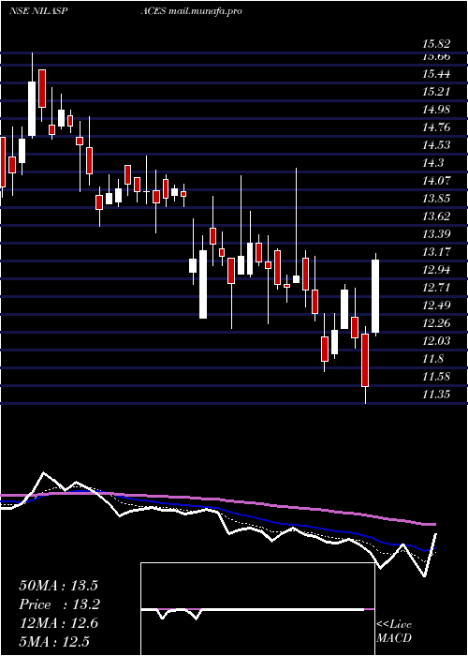Click the 13.17 price axis label
Screen dimensions: 468x656
(x=436, y=252)
